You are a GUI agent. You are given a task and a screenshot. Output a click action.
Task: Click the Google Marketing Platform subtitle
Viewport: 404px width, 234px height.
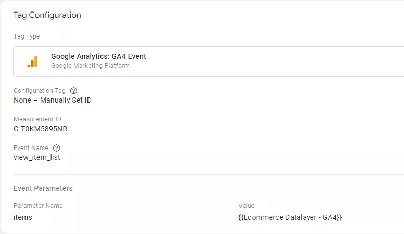[90, 66]
